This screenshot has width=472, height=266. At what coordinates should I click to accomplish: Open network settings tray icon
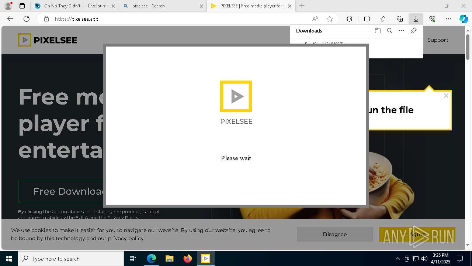pos(416,259)
